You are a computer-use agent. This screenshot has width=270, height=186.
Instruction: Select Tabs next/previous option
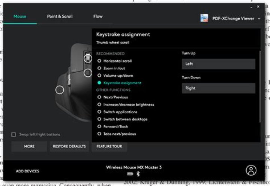point(117,134)
